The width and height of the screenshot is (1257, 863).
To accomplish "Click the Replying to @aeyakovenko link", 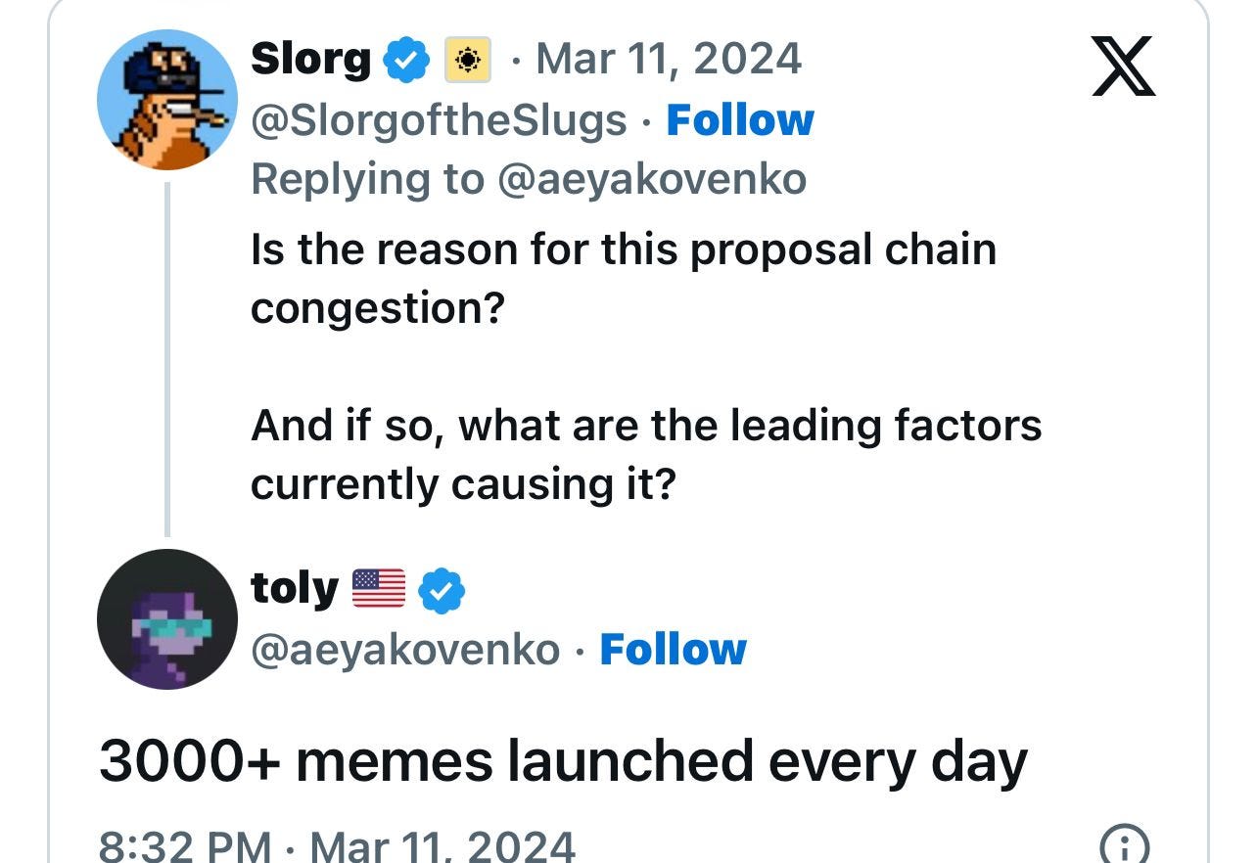I will coord(531,178).
